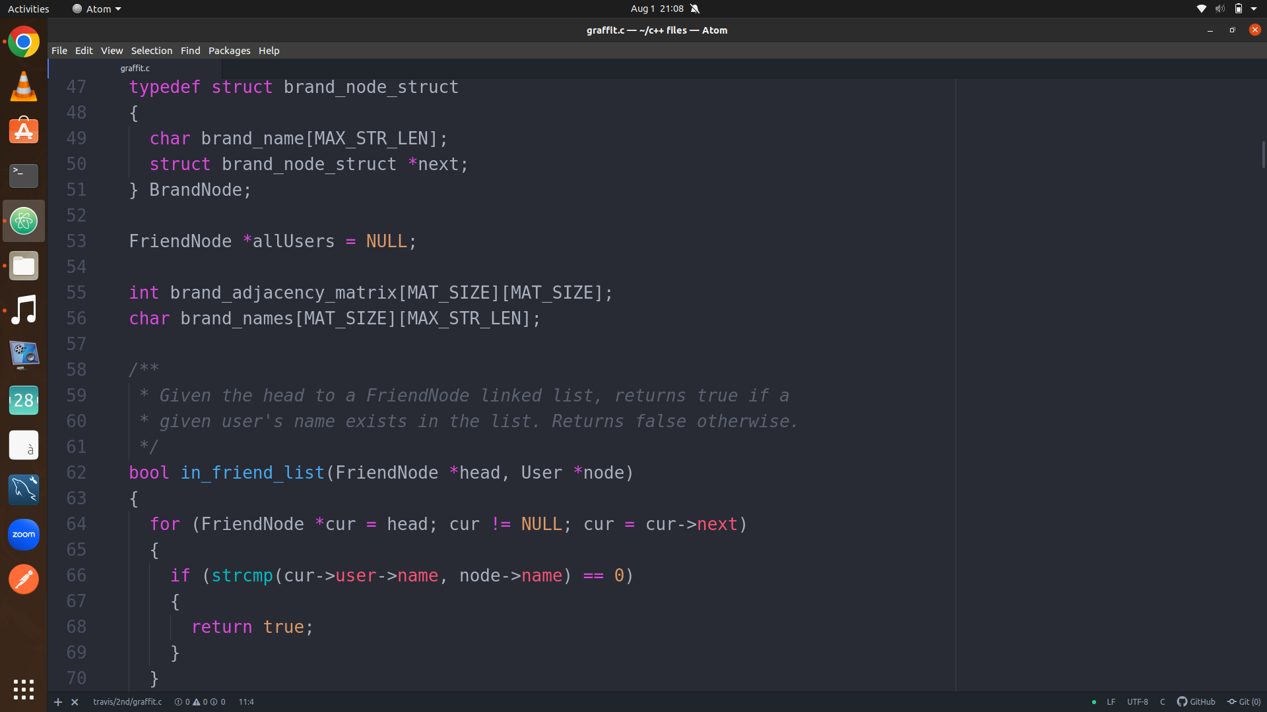The height and width of the screenshot is (712, 1267).
Task: Open Postman from the dock
Action: coord(24,579)
